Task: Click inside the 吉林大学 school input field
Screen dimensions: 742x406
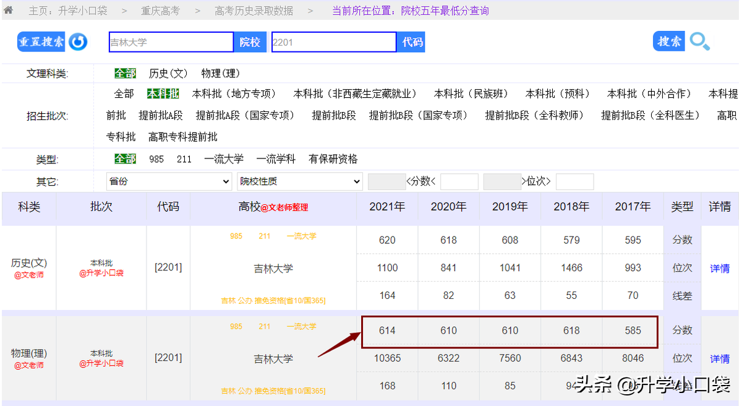Action: tap(171, 41)
